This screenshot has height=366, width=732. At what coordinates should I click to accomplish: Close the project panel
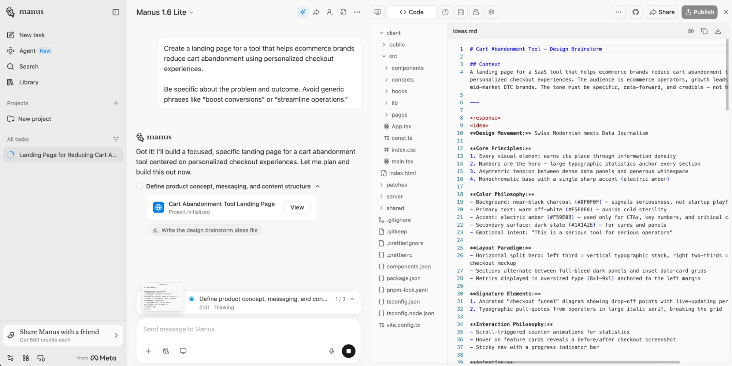[x=726, y=12]
